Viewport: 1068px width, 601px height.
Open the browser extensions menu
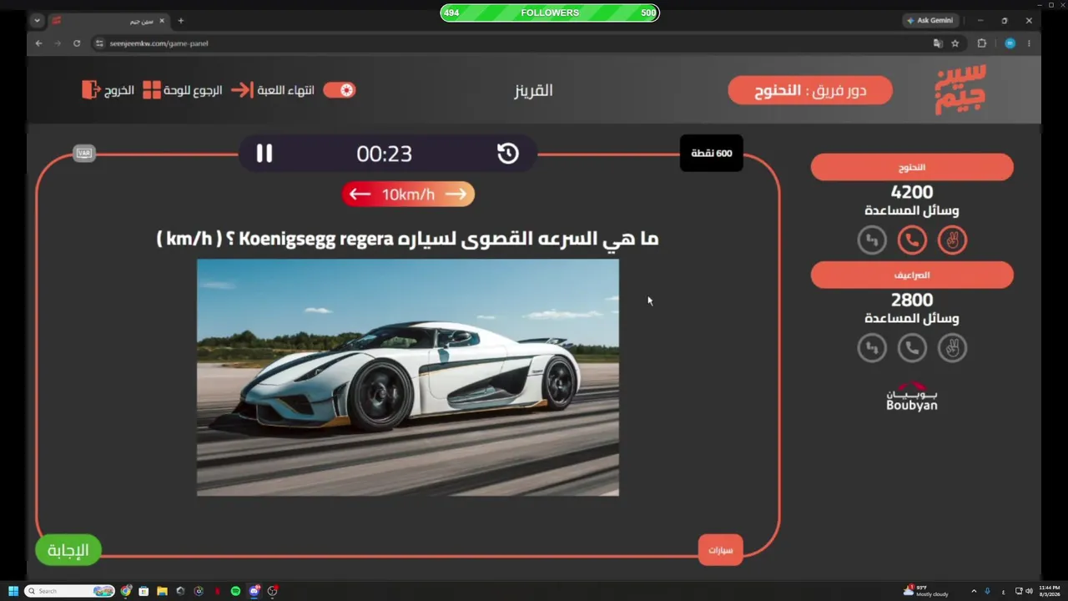(x=982, y=43)
